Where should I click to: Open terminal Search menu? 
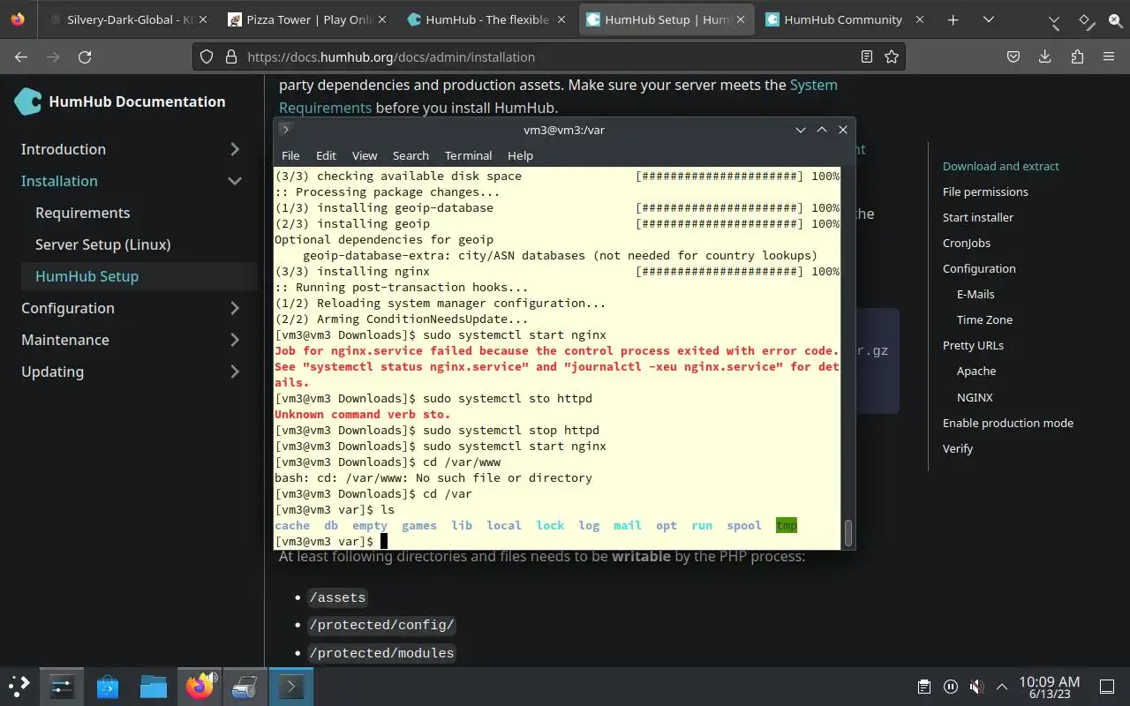coord(411,155)
